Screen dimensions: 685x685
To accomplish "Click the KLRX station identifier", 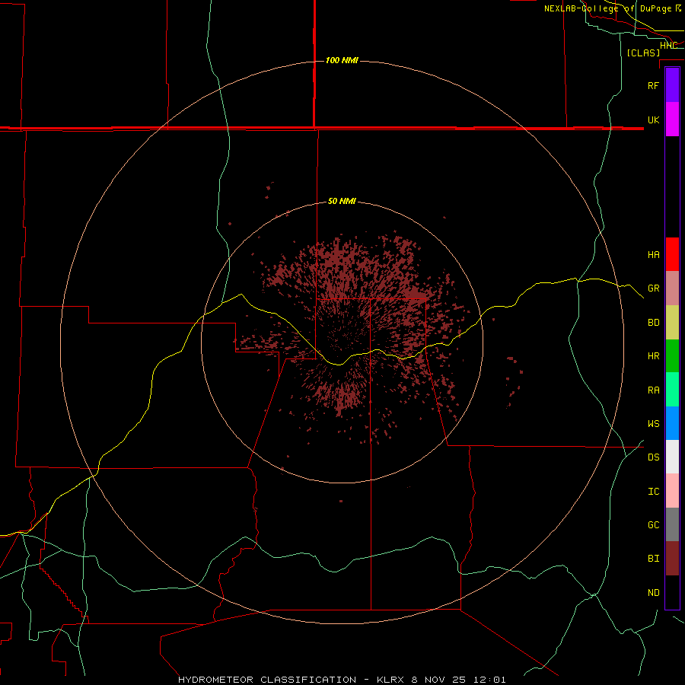I will click(x=391, y=680).
